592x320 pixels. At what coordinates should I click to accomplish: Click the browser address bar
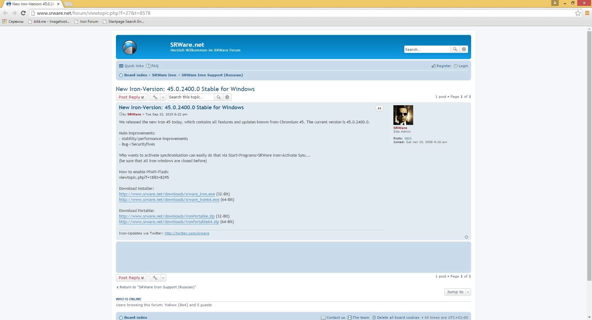tap(302, 13)
